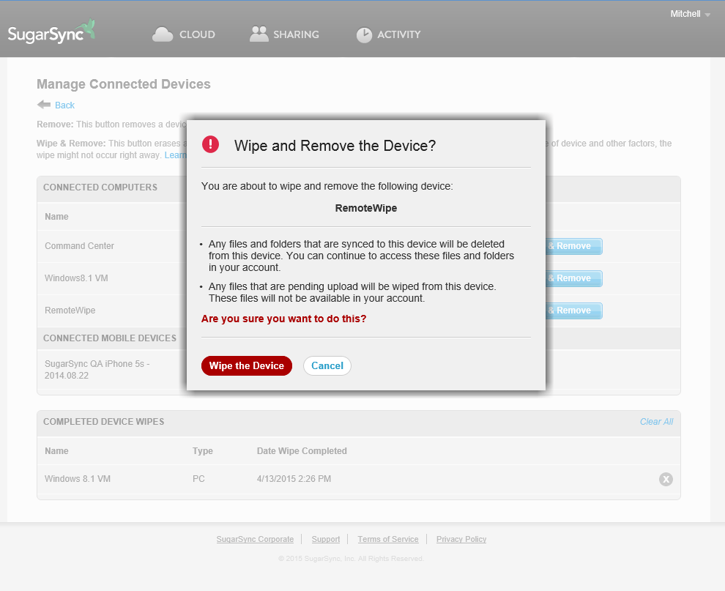The height and width of the screenshot is (591, 725).
Task: Click the SugarSync logo
Action: click(51, 32)
